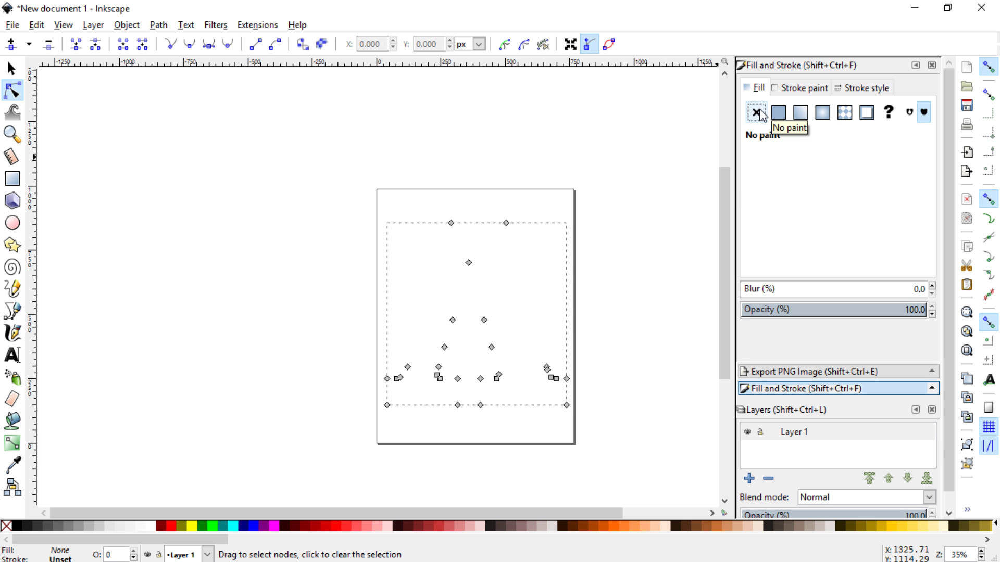Toggle snapping master button at top right
The image size is (1000, 562).
(989, 67)
